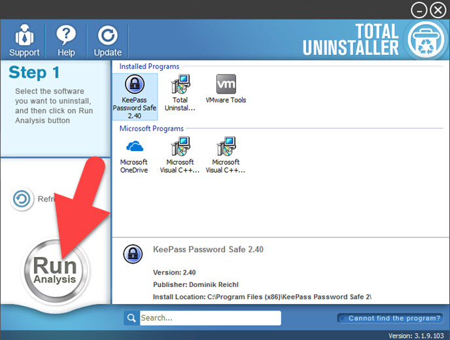Select the last Microsoft Visual C++ entry
The height and width of the screenshot is (340, 450).
point(226,156)
